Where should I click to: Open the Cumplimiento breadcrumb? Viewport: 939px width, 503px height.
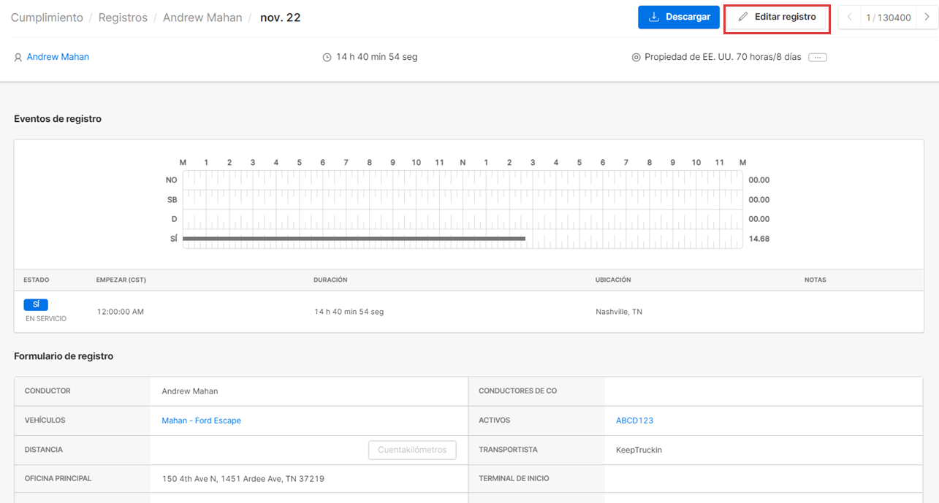[47, 18]
